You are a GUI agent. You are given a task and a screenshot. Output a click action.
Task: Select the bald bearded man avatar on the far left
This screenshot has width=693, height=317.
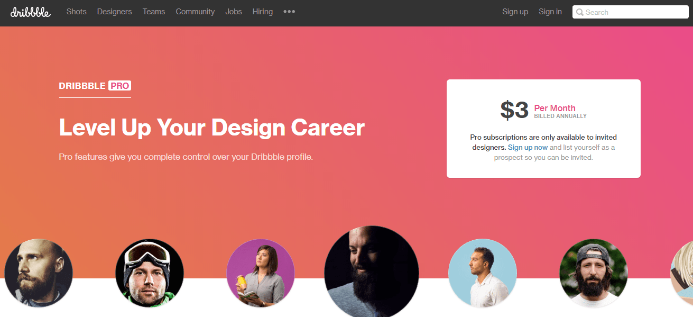coord(39,273)
